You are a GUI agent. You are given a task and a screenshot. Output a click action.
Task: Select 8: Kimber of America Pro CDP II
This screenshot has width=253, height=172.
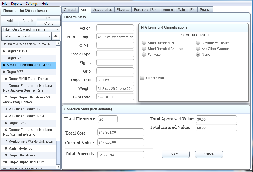(29, 65)
